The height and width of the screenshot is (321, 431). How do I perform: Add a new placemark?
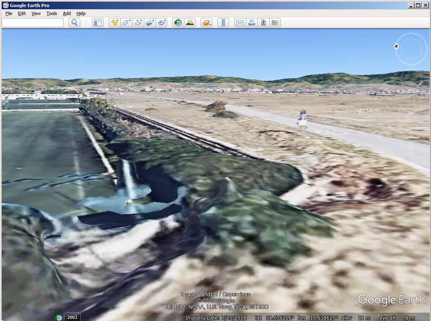tap(114, 23)
